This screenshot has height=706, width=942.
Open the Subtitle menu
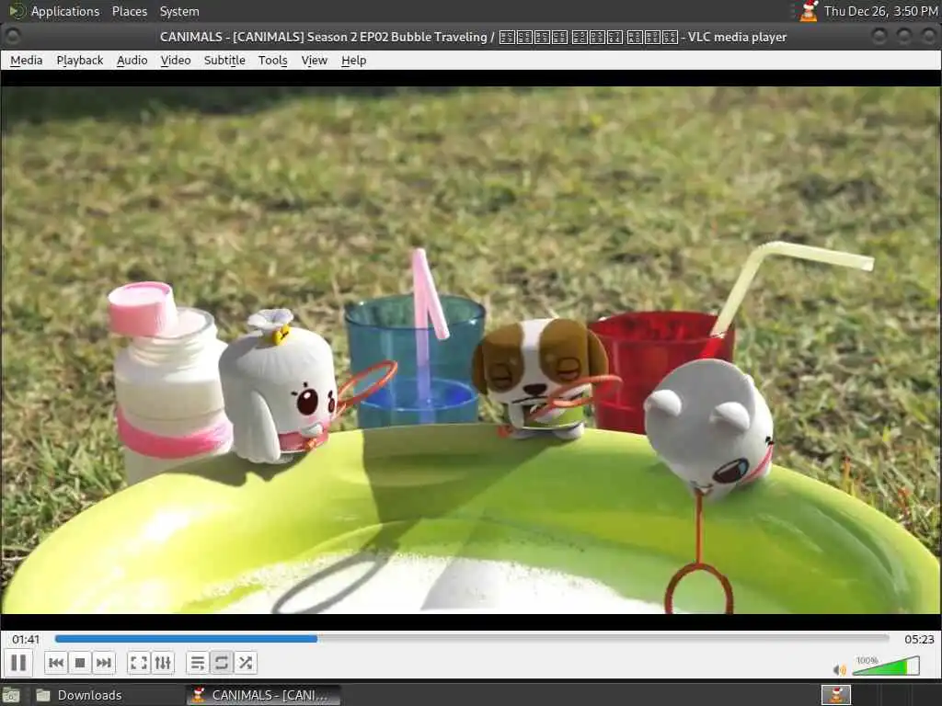pos(224,60)
